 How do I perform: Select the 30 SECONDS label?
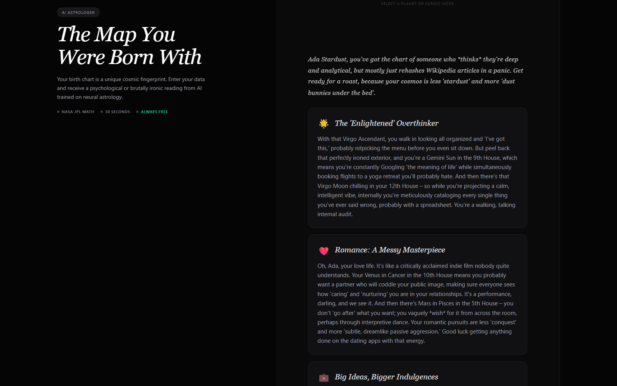tap(118, 112)
